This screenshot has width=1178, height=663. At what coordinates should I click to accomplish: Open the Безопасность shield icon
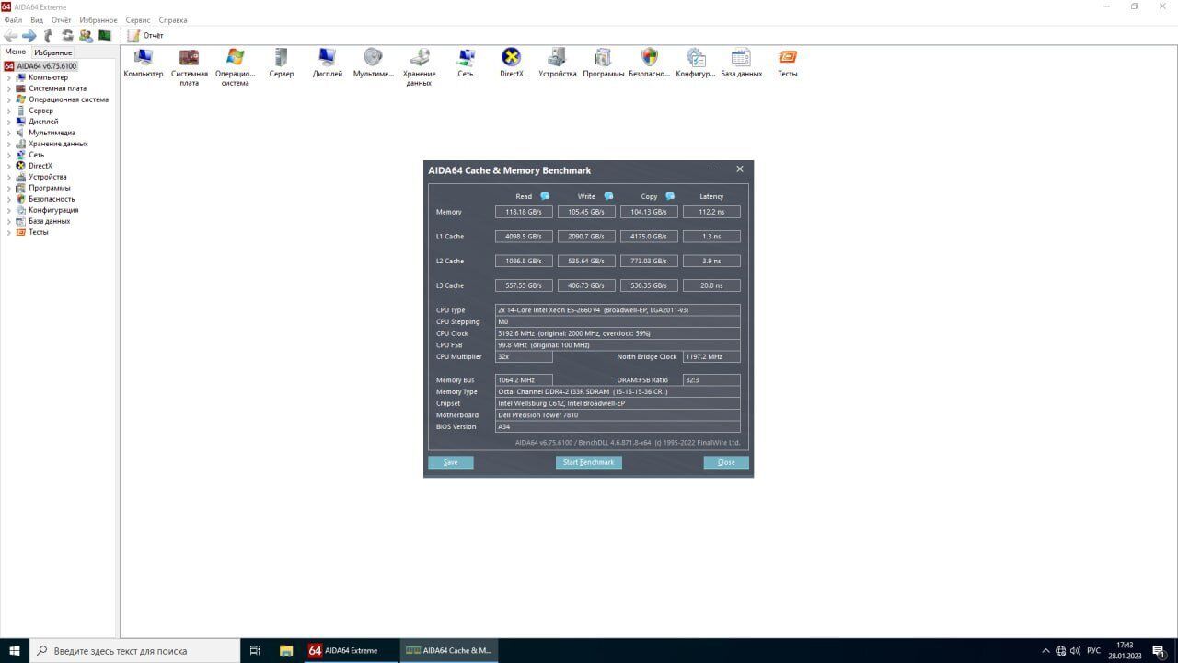[649, 59]
